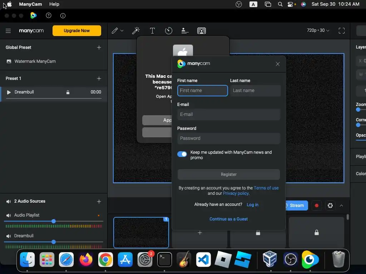
Task: Select the draw pencil tool
Action: [115, 31]
